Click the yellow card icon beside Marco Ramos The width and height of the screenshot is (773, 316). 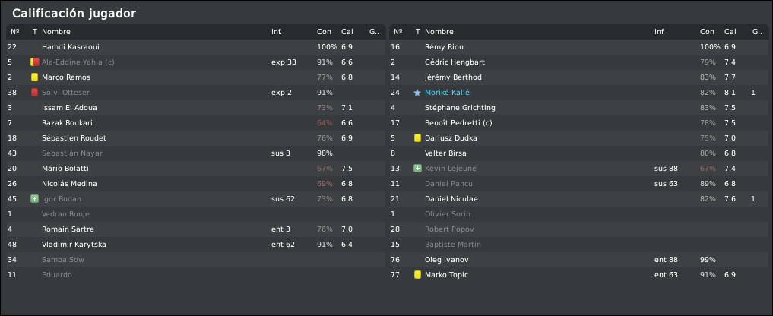point(34,77)
